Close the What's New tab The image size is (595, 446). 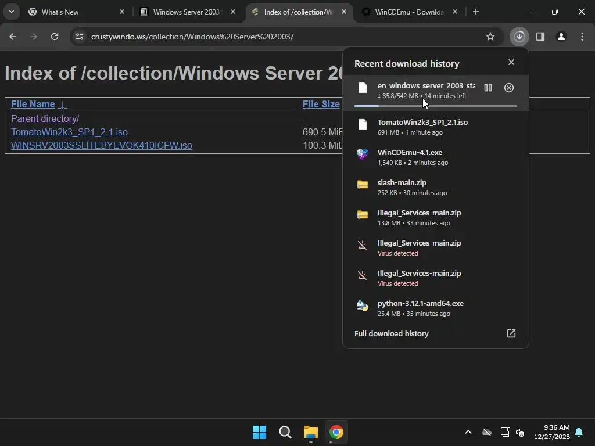click(x=122, y=12)
